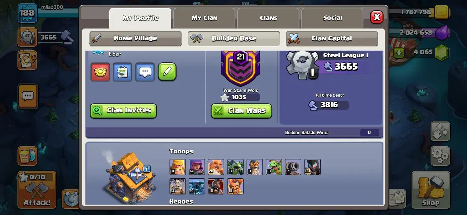Select the Raged Barbarian troop icon
This screenshot has height=215, width=467.
[178, 167]
